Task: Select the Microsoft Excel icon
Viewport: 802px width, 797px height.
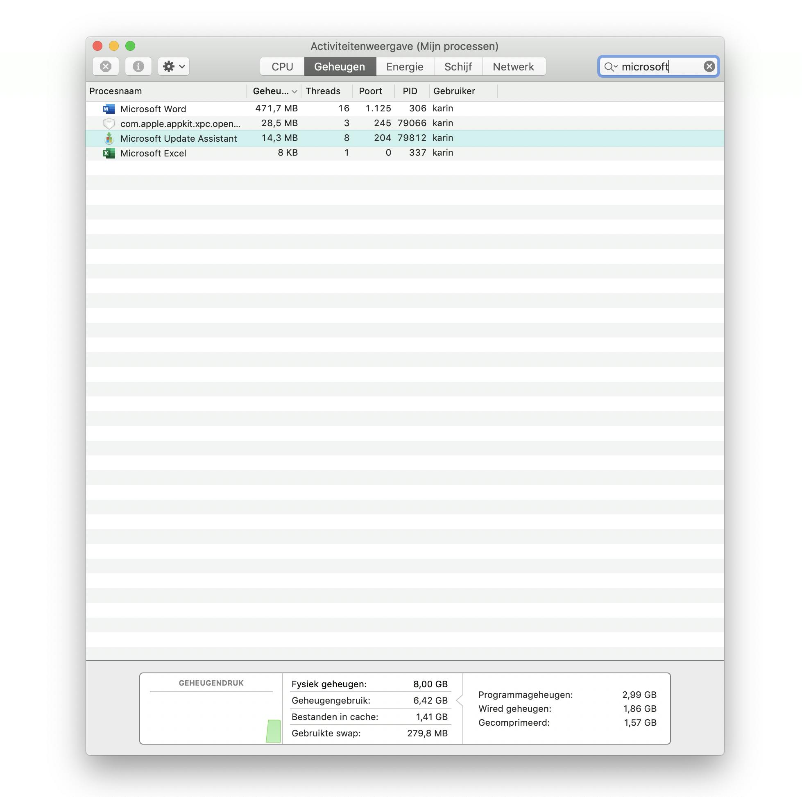Action: coord(109,153)
